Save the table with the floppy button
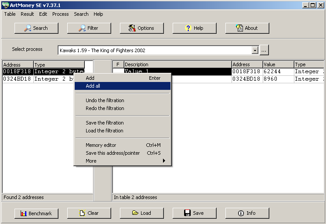Screen dimensions: 326x224 (x=194, y=213)
